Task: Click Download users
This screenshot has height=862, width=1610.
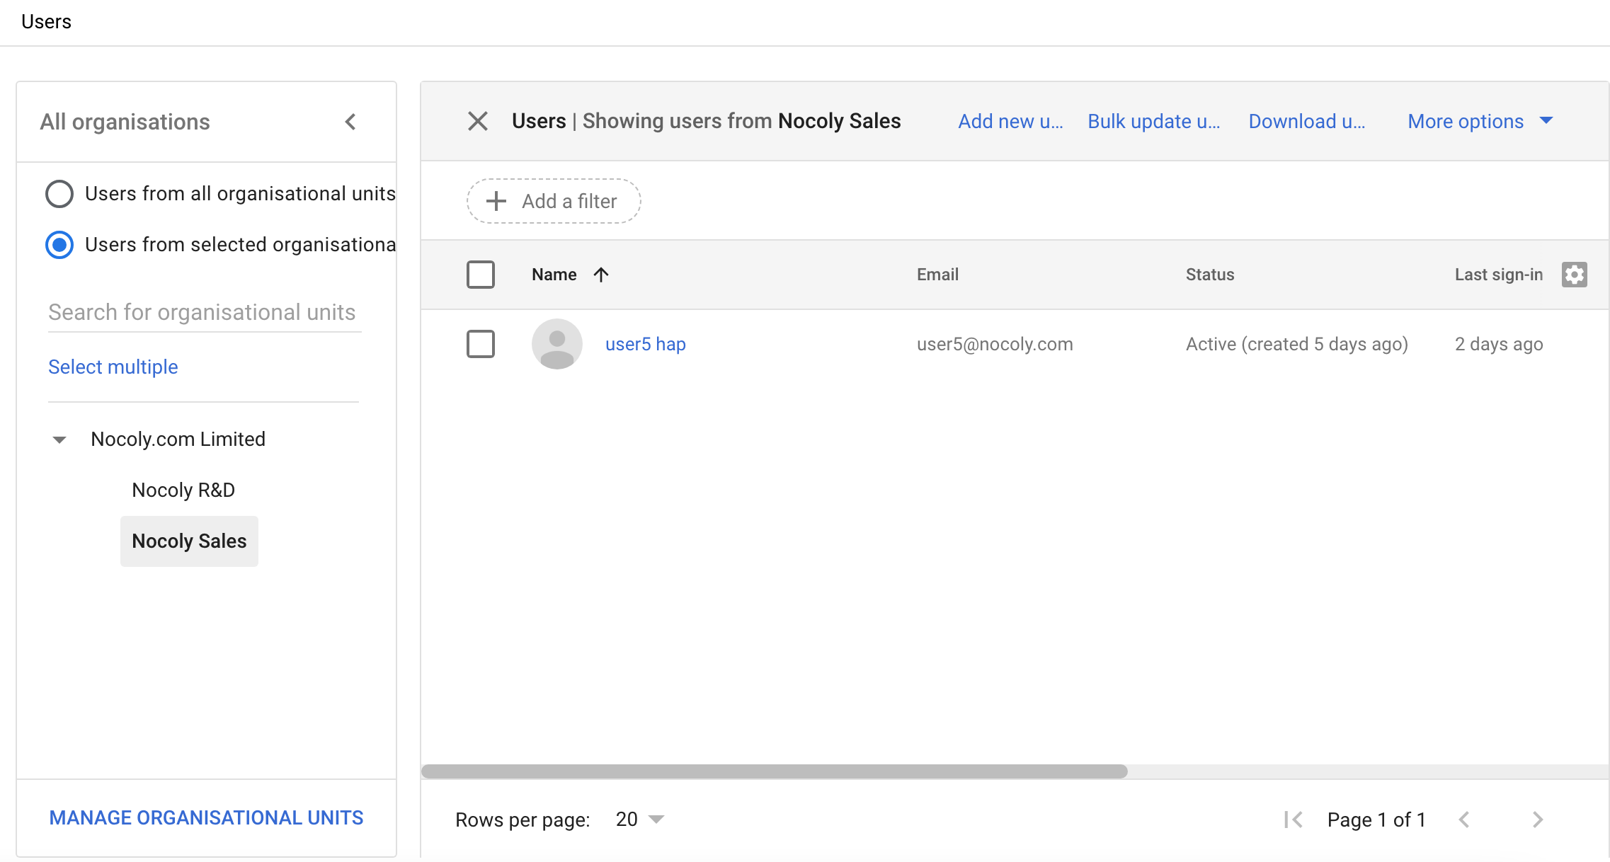Action: (1307, 121)
